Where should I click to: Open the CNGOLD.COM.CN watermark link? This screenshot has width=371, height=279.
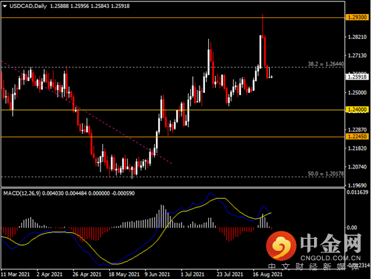pos(331,258)
